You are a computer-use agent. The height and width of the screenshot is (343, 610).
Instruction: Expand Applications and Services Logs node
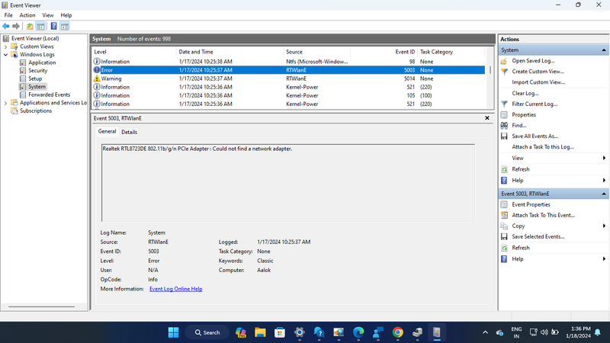coord(5,103)
